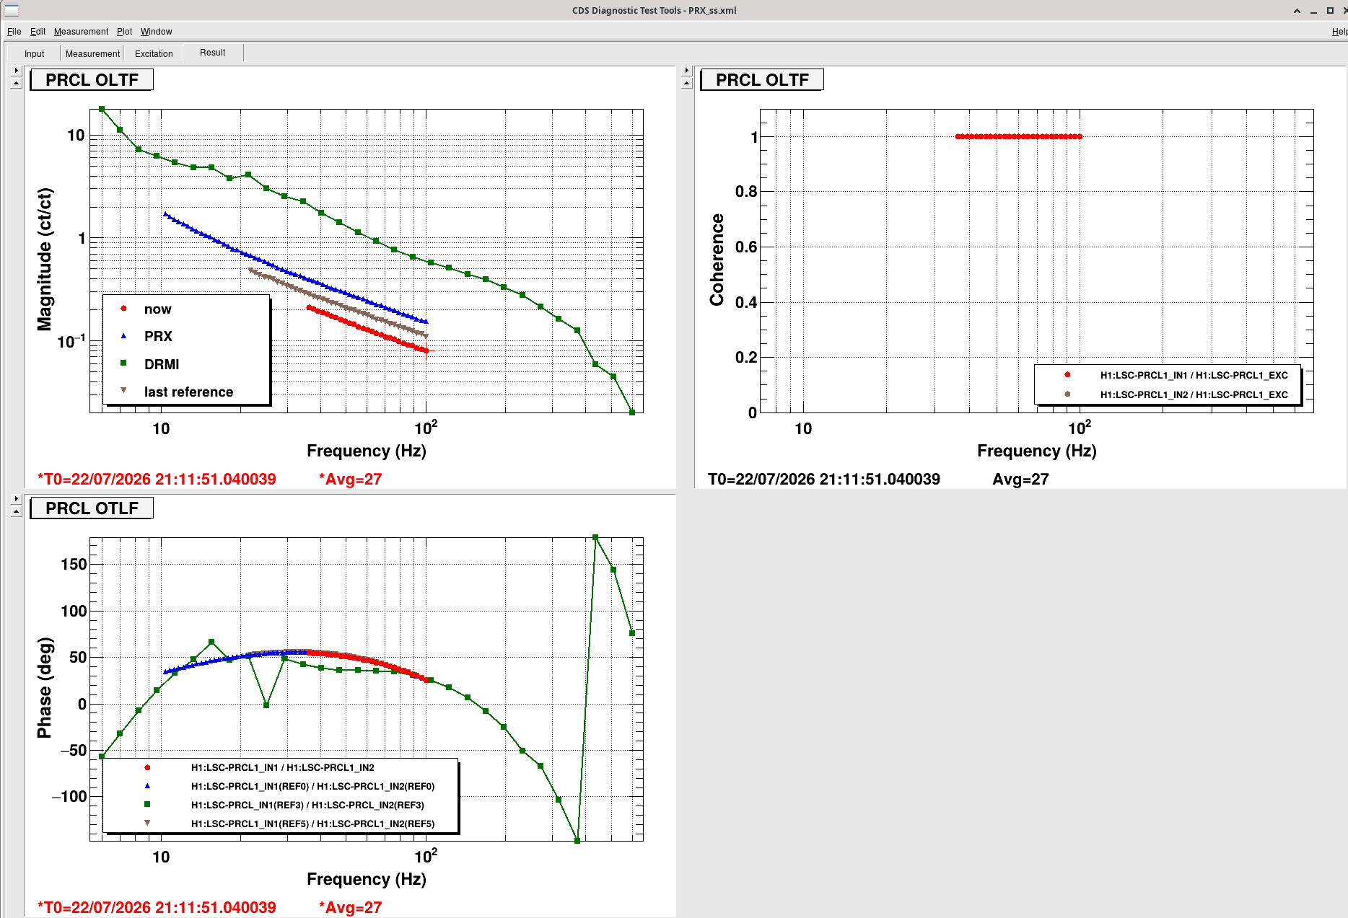Click red 'now' marker in magnitude legend
Viewport: 1348px width, 918px height.
[x=123, y=309]
